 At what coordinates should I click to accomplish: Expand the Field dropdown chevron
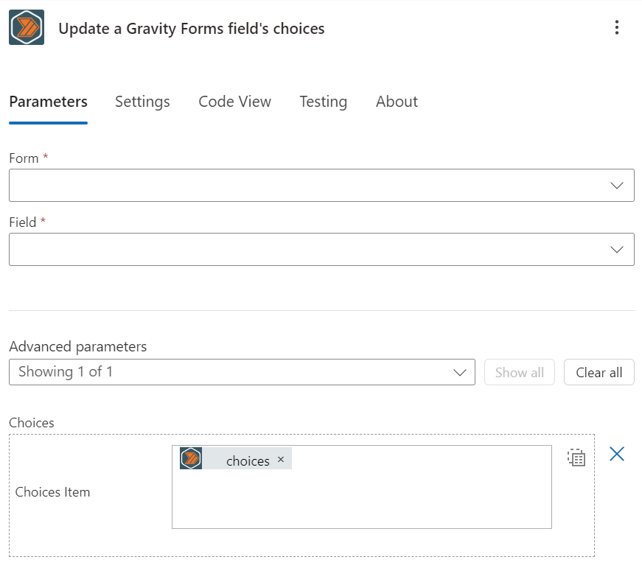click(x=617, y=250)
